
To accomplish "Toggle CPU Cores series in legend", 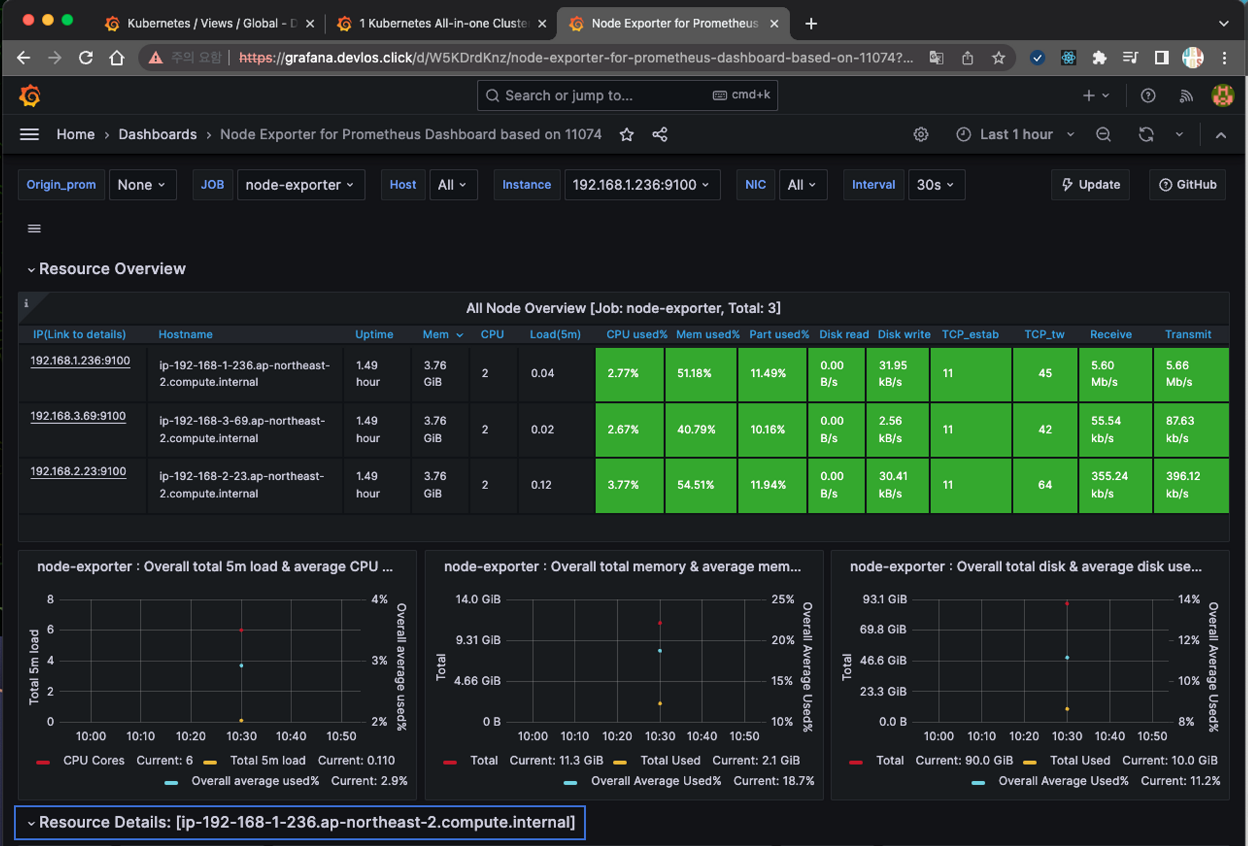I will pos(94,761).
